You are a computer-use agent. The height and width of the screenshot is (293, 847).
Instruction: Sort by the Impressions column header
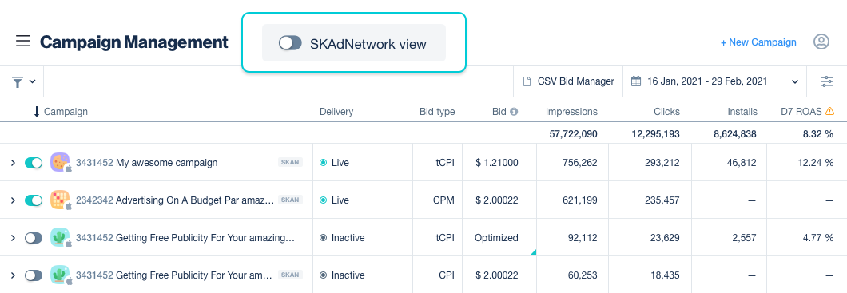(x=571, y=112)
